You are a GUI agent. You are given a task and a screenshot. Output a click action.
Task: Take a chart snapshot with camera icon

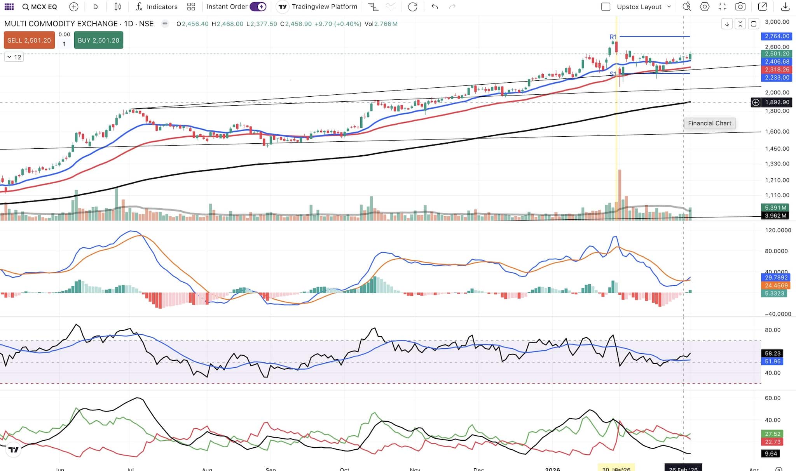(740, 7)
